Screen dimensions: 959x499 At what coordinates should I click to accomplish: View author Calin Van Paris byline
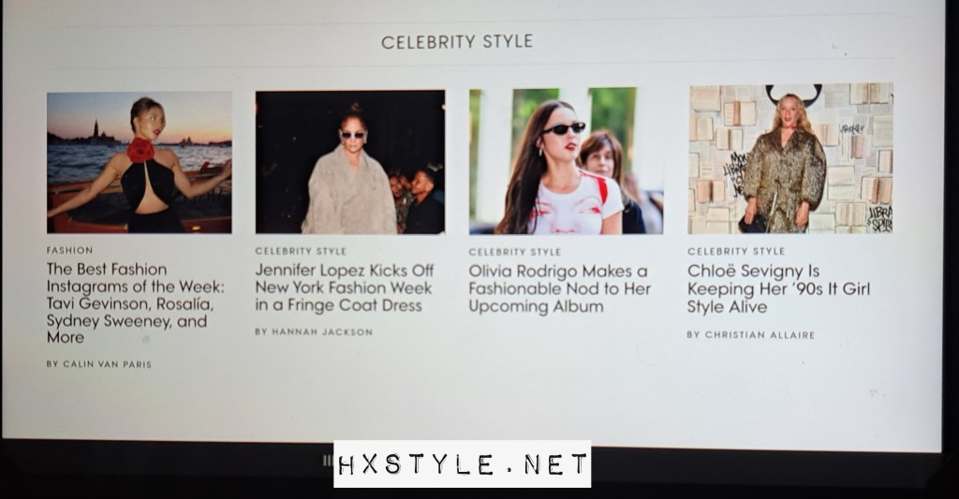[x=99, y=364]
